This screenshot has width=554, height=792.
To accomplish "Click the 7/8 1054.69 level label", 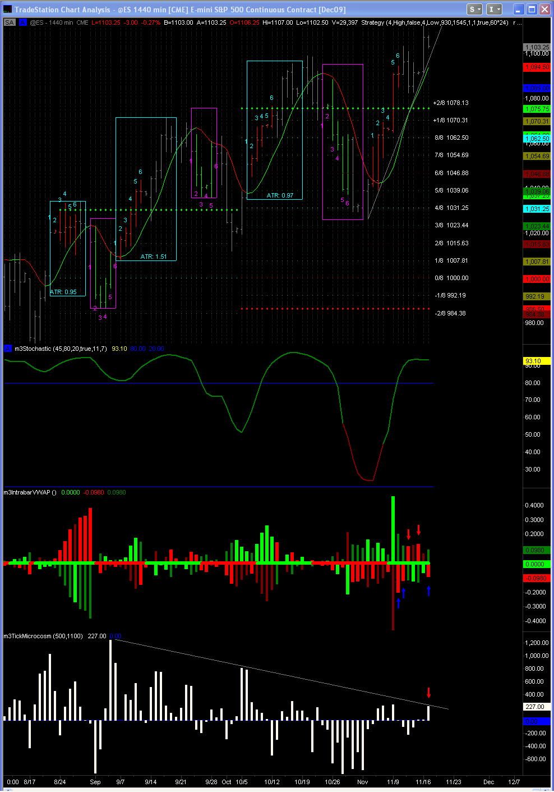I will click(x=452, y=155).
